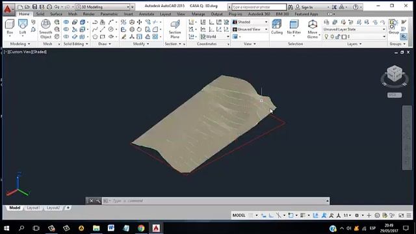The width and height of the screenshot is (416, 234).
Task: Choose the Fillet tool in Modify
Action: [x=155, y=29]
